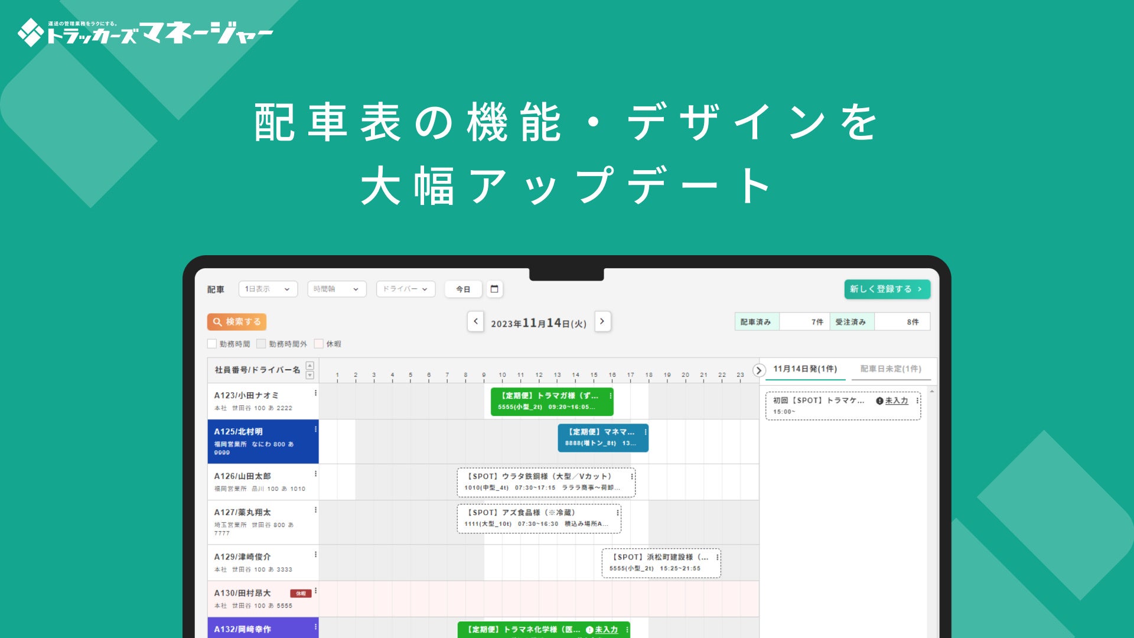Toggle the 勤務時間 checkbox
The image size is (1134, 638).
[x=212, y=344]
